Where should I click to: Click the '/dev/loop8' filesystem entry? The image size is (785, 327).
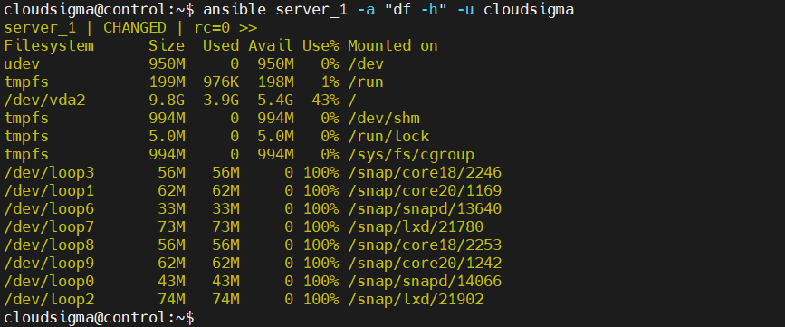tap(49, 245)
